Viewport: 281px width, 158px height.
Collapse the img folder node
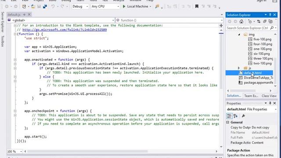click(239, 34)
